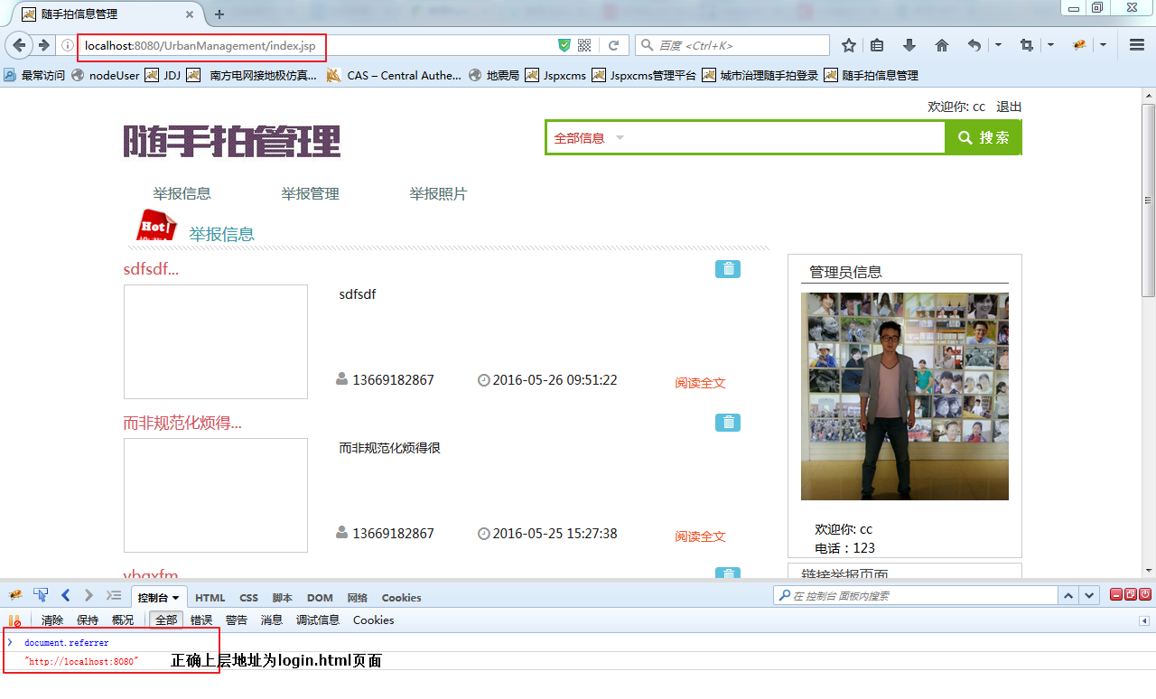The height and width of the screenshot is (699, 1156).
Task: Toggle the 保持 persist button
Action: (x=88, y=620)
